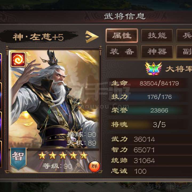
Task: Switch to the 技能 skills tab
Action: [x=157, y=36]
